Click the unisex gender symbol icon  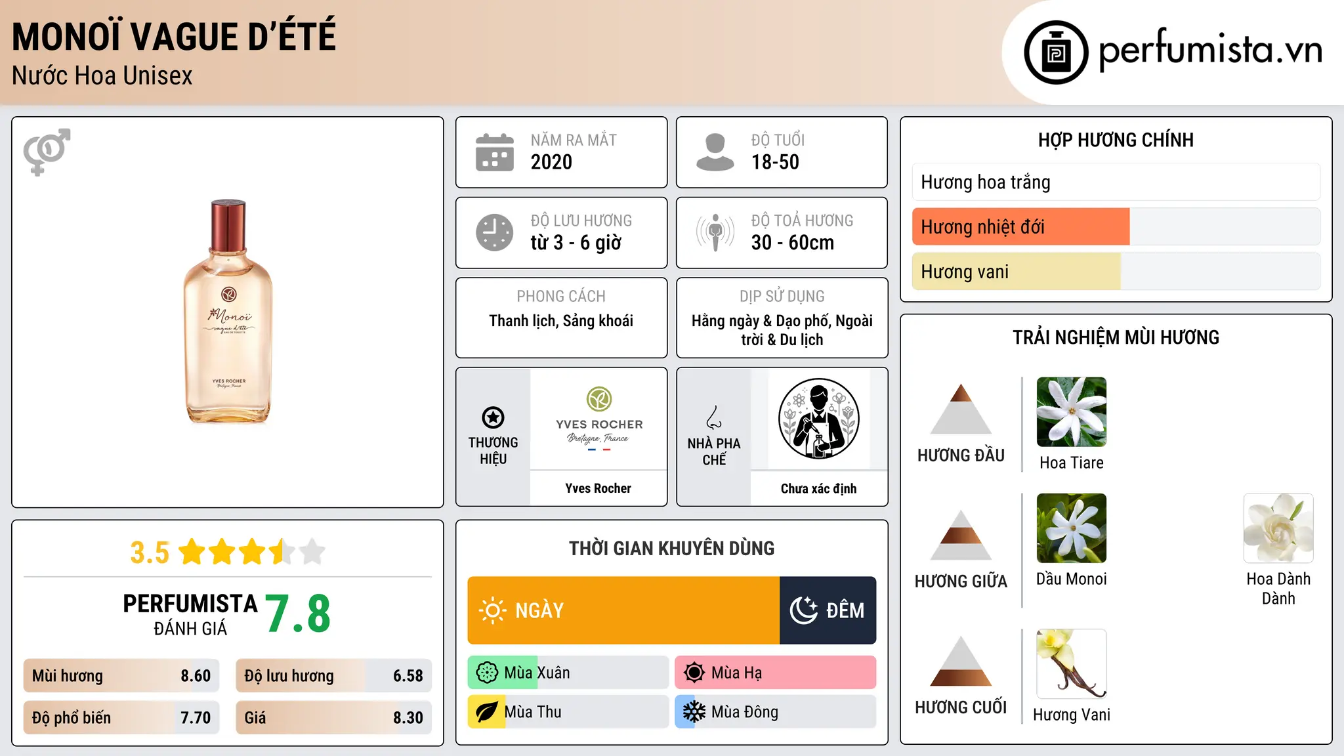point(47,152)
